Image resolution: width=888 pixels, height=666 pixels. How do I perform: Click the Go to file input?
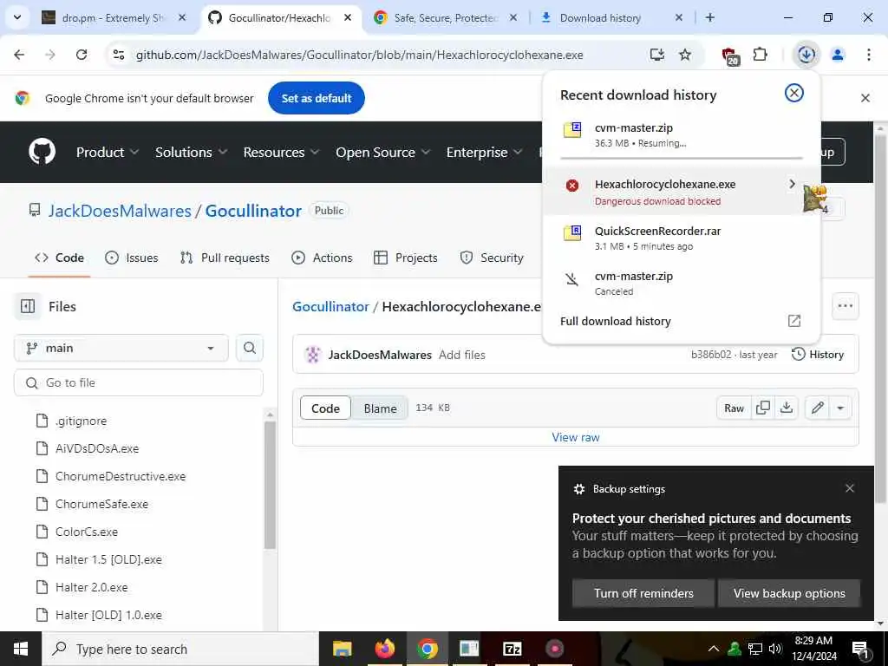[139, 382]
